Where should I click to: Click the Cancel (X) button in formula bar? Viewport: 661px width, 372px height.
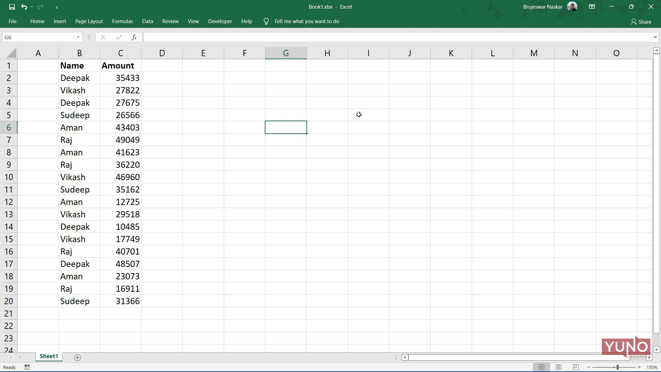tap(103, 37)
